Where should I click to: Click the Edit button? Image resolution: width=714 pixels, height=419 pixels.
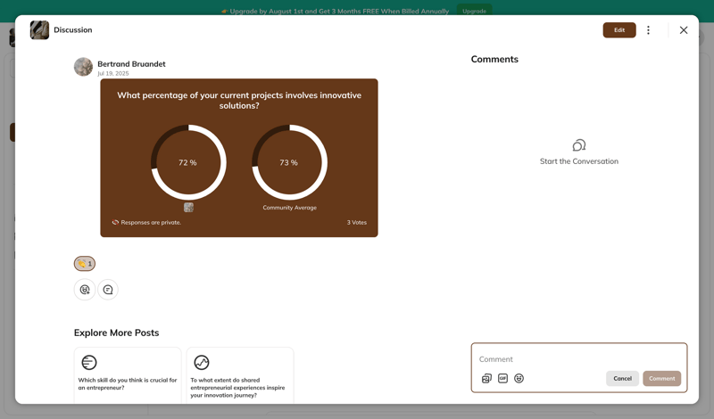[x=619, y=30]
